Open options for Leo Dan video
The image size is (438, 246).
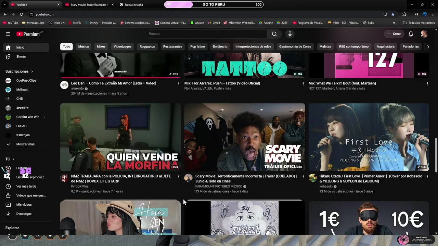179,83
